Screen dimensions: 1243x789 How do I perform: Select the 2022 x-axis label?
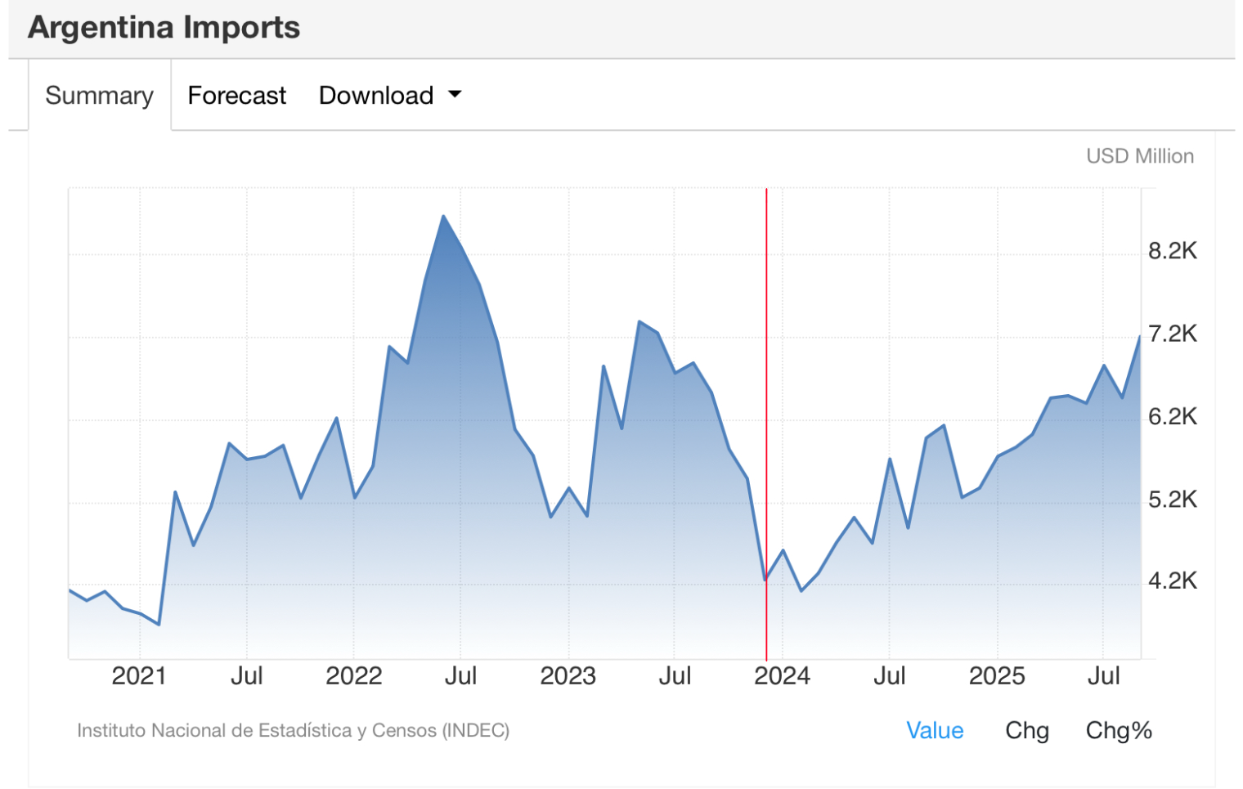tap(353, 676)
